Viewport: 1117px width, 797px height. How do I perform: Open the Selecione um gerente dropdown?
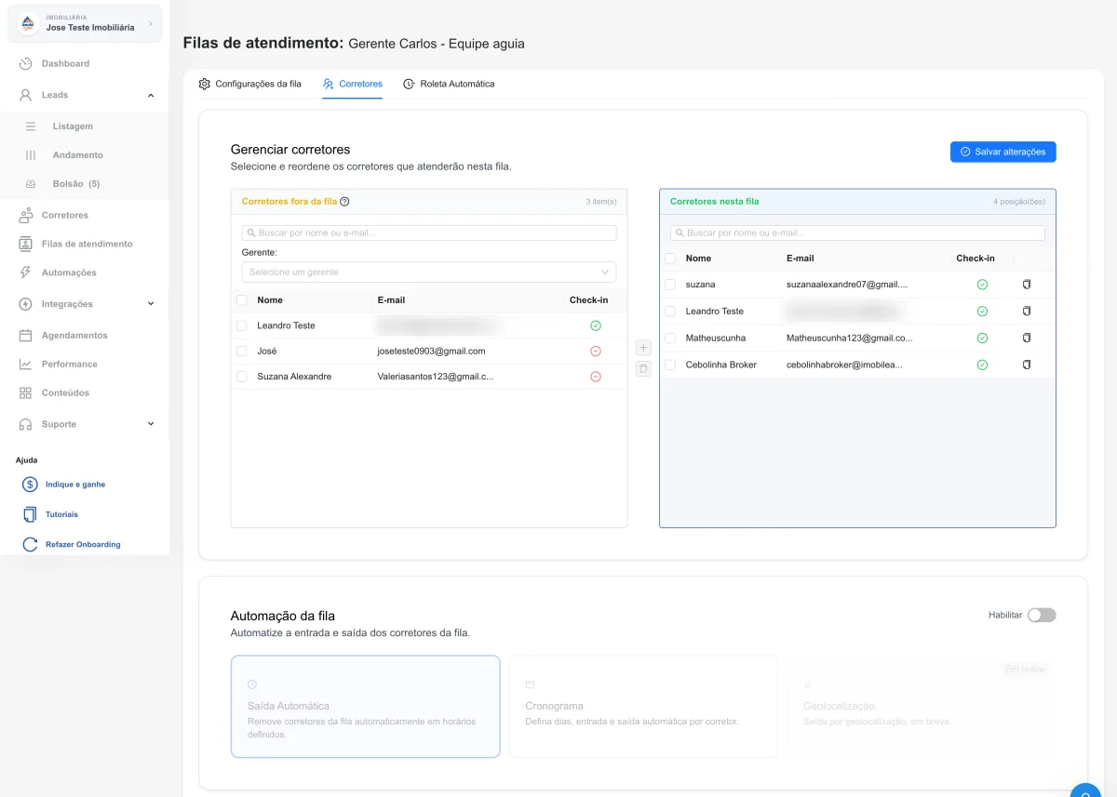pos(429,272)
